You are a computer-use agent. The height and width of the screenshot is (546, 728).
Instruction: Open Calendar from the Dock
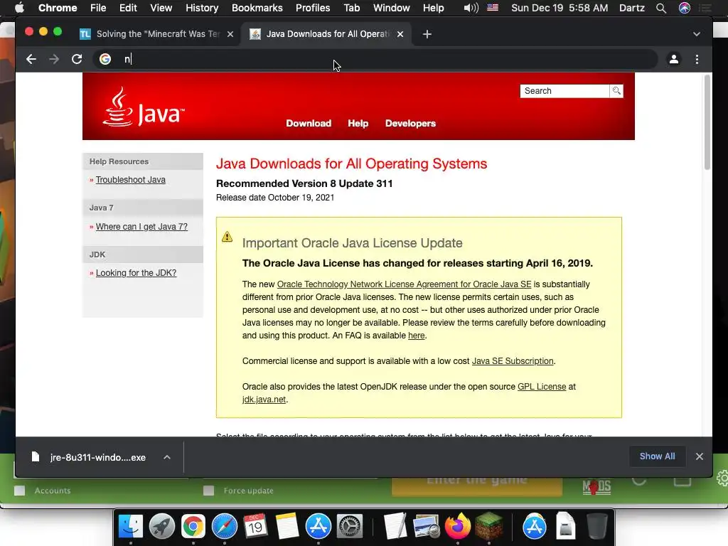[255, 527]
